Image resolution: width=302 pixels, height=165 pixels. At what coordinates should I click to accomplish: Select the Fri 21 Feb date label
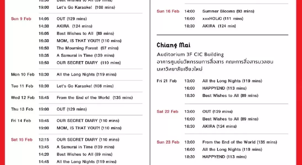[167, 81]
